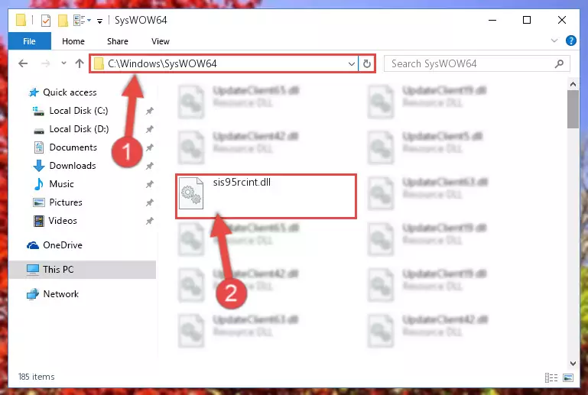Click the New folder toolbar icon
The height and width of the screenshot is (395, 588).
click(63, 20)
